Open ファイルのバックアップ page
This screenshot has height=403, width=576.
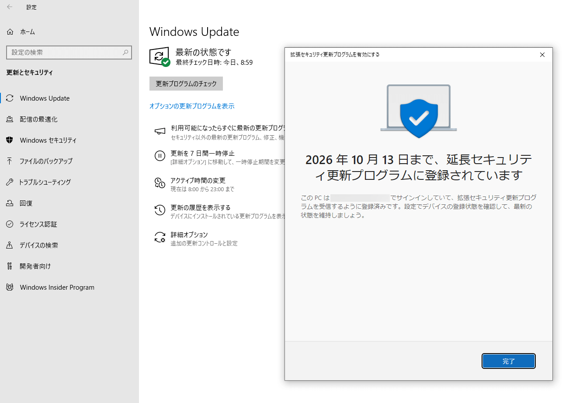coord(46,161)
